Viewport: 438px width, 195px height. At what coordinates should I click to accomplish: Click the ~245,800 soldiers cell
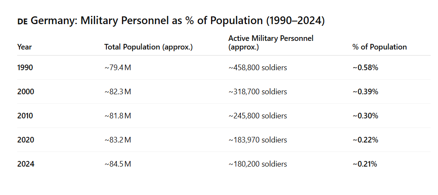point(258,116)
